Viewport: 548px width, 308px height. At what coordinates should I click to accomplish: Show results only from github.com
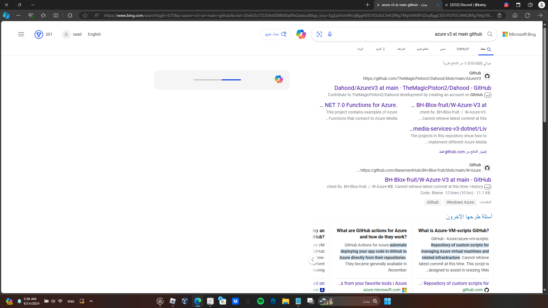click(x=463, y=152)
